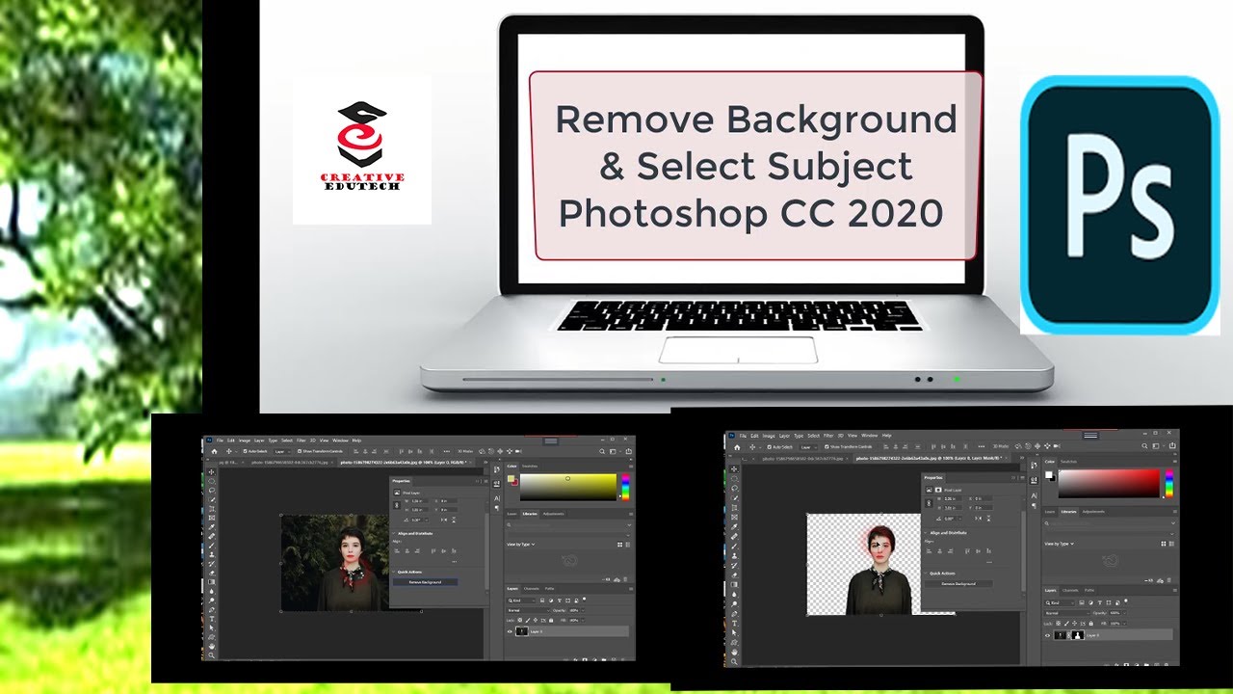Toggle Show Transform Controls in right Photoshop window
Image resolution: width=1233 pixels, height=694 pixels.
(x=826, y=447)
